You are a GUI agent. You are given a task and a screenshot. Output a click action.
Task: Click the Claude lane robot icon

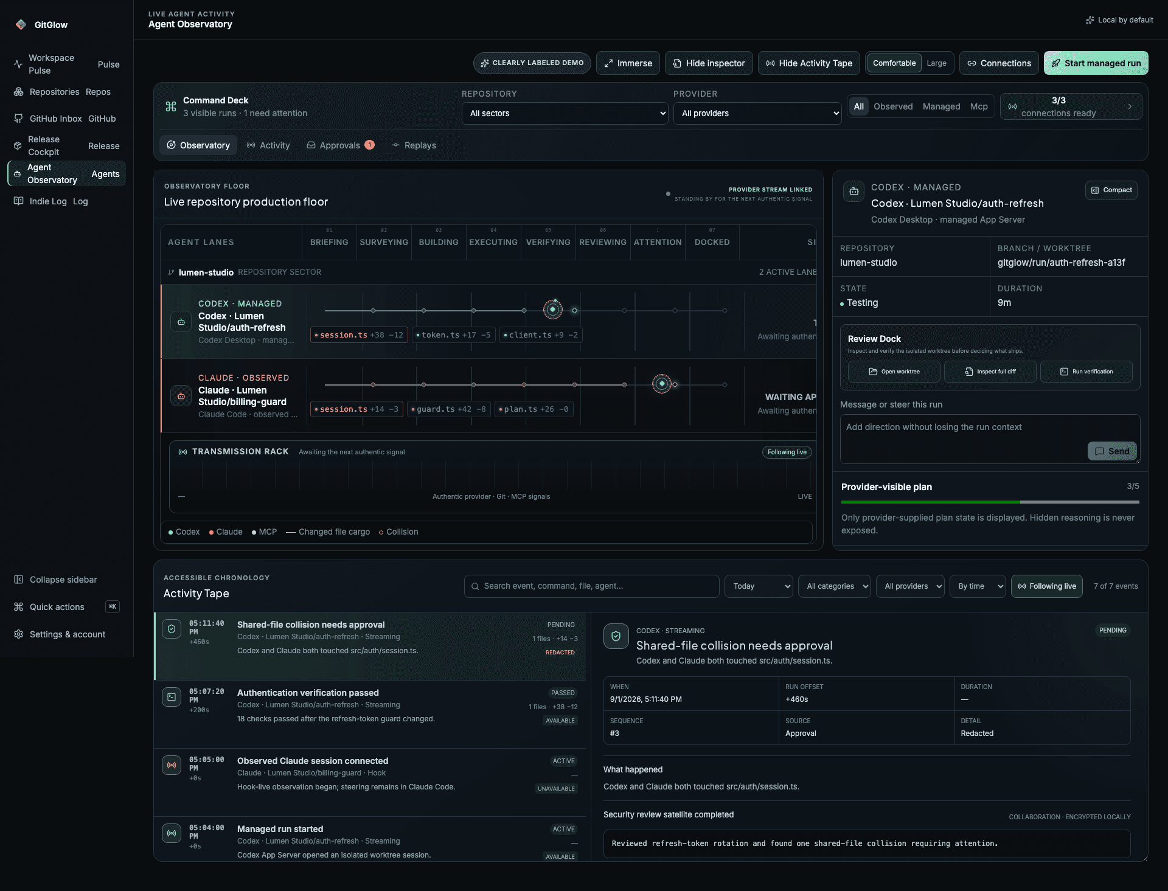click(181, 396)
